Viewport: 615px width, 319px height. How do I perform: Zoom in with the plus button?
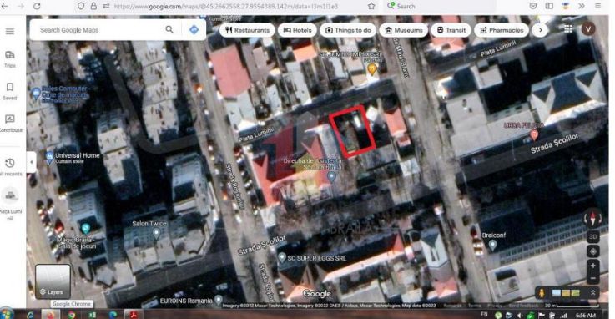pos(592,266)
